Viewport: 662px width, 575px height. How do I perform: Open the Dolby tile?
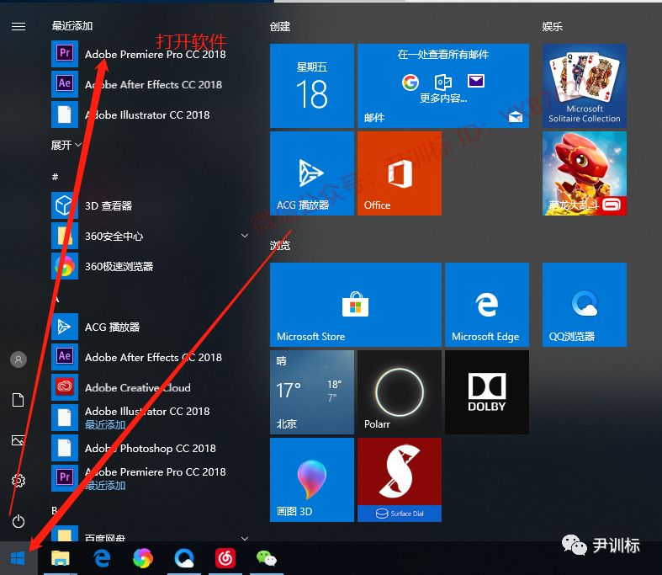point(487,392)
